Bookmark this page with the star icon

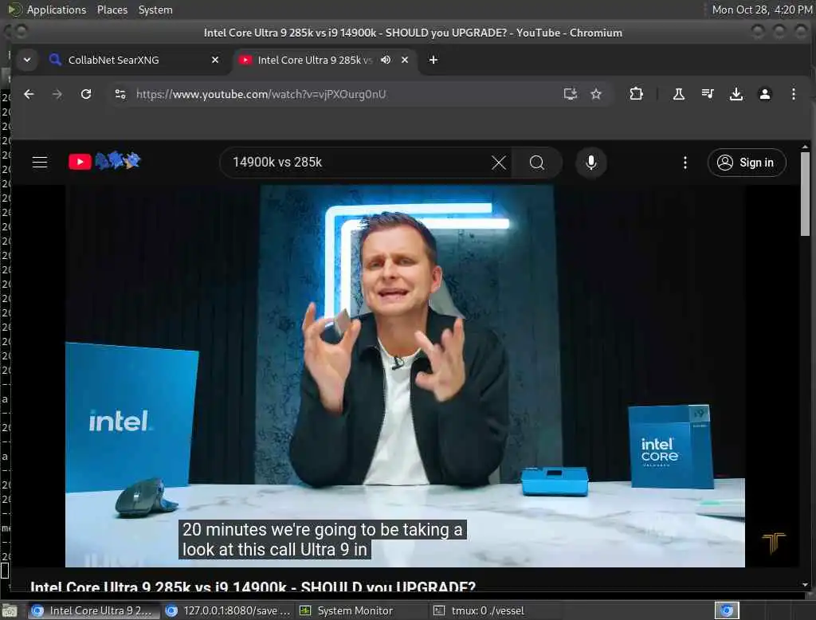pos(596,94)
